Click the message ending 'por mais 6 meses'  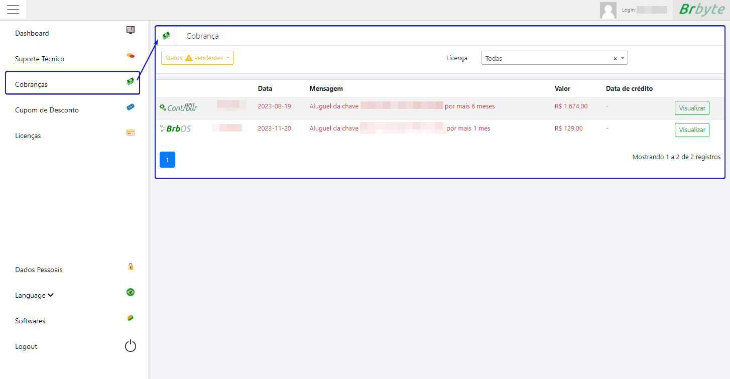point(402,106)
